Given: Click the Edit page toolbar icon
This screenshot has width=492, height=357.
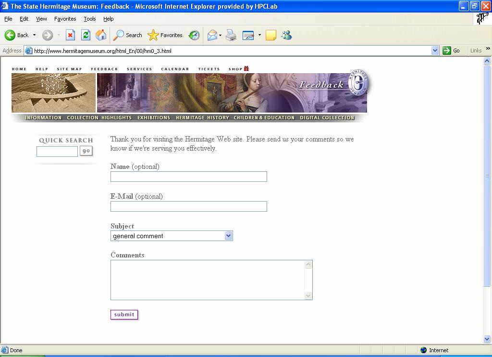Looking at the screenshot, I should (248, 35).
